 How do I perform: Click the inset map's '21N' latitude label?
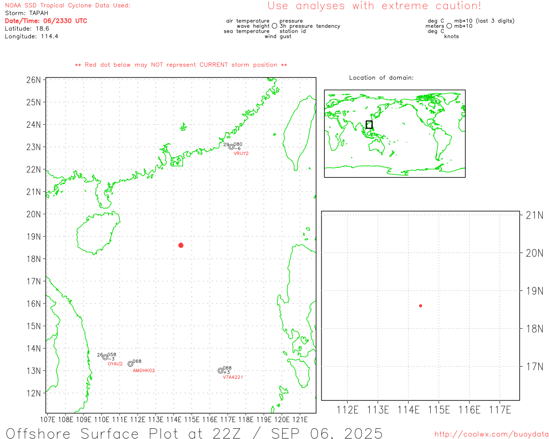(x=534, y=215)
